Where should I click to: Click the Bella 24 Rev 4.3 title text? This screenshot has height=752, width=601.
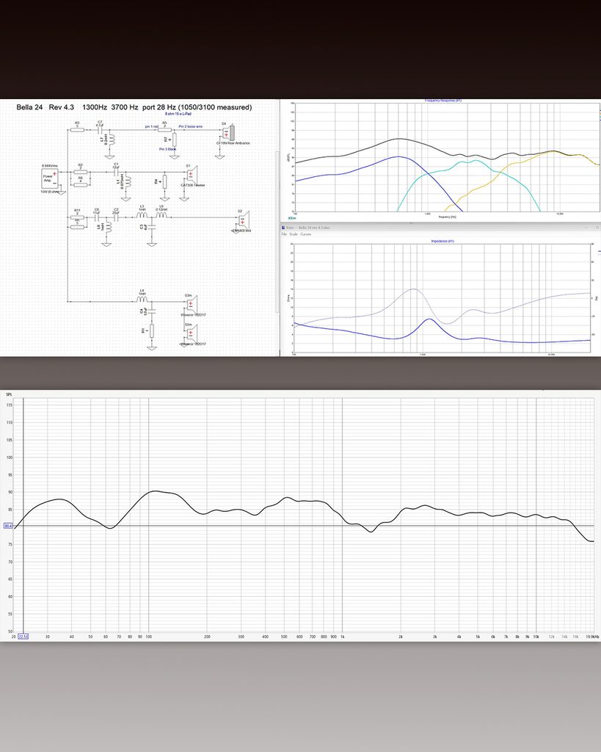pos(45,107)
